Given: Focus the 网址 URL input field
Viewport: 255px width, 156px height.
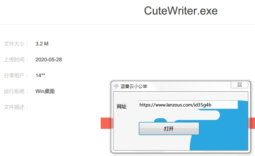Looking at the screenshot, I should 188,105.
